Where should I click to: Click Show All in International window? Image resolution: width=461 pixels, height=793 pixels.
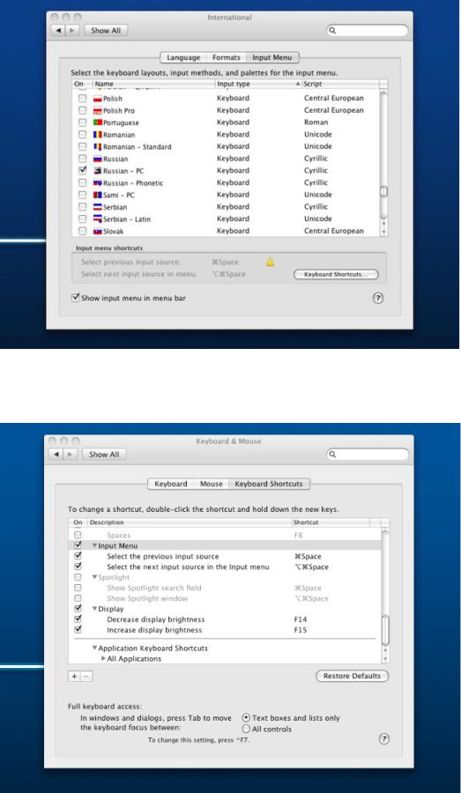(x=106, y=30)
